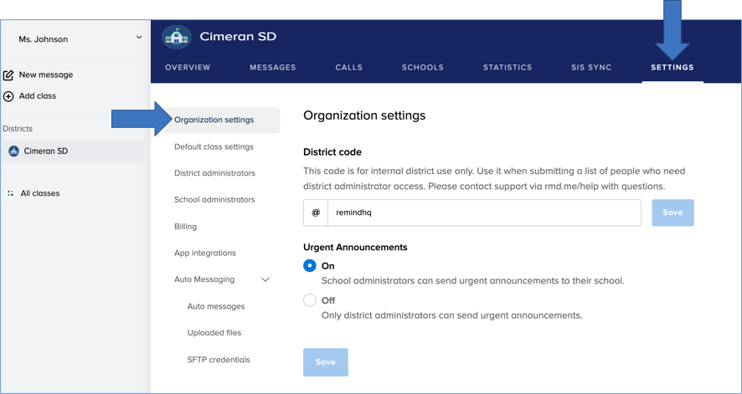The image size is (742, 394).
Task: Select the On radio for Urgent Announcements
Action: 310,266
